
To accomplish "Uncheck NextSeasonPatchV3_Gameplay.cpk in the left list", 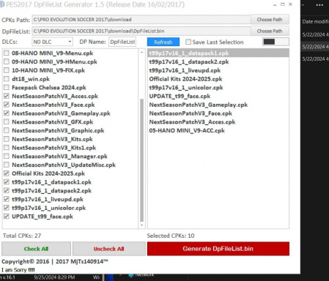I will click(x=7, y=113).
